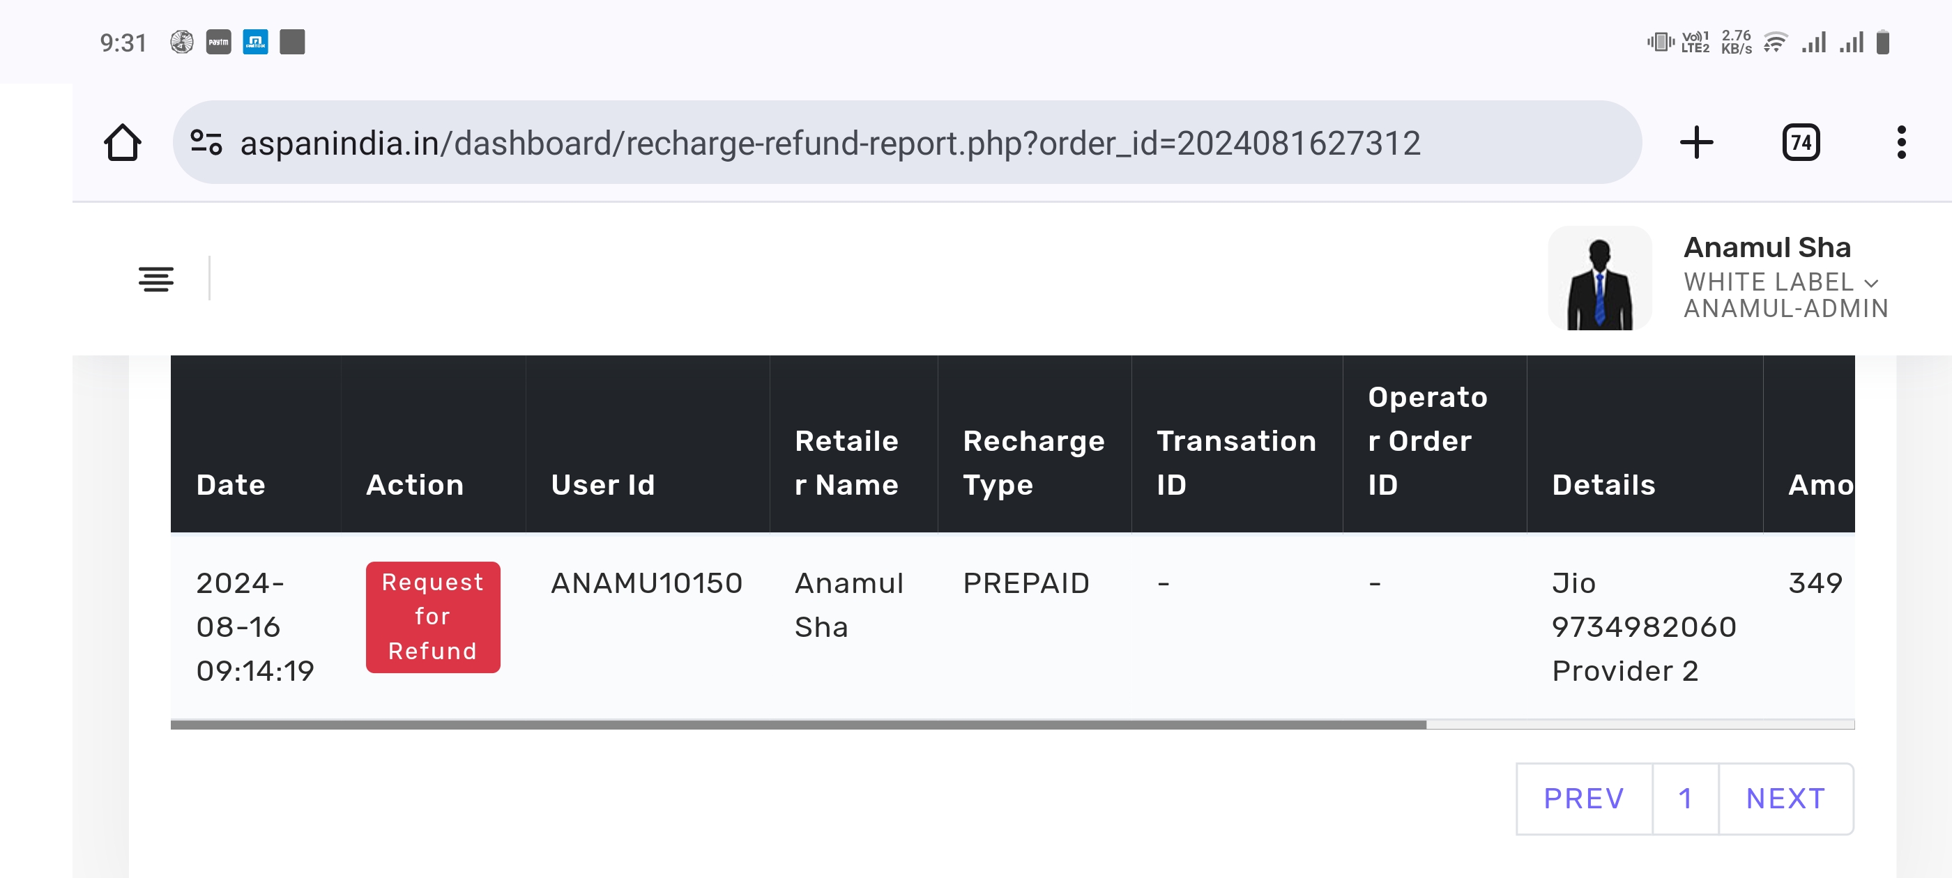The height and width of the screenshot is (878, 1952).
Task: Click the horizontal table scrollbar
Action: pos(798,725)
